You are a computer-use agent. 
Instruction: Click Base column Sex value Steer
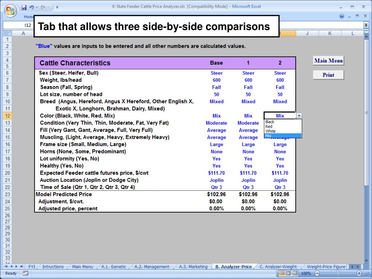217,73
